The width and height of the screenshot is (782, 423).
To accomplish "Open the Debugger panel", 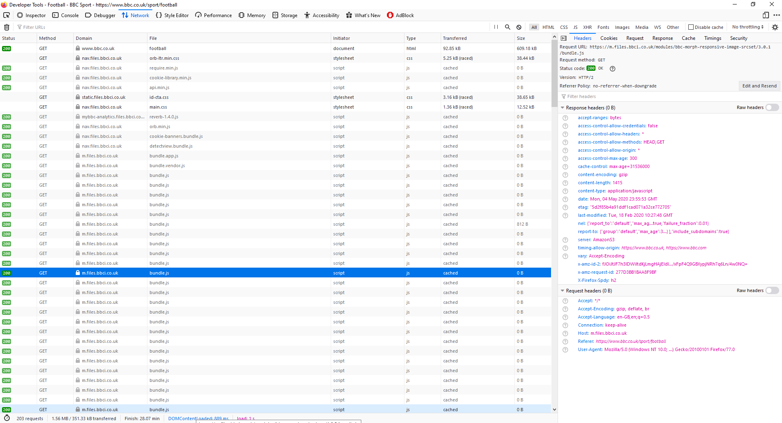I will tap(100, 15).
